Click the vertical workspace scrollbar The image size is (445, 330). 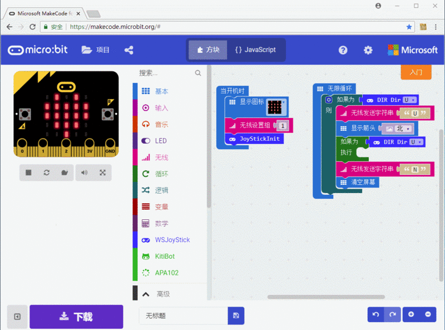(x=442, y=205)
